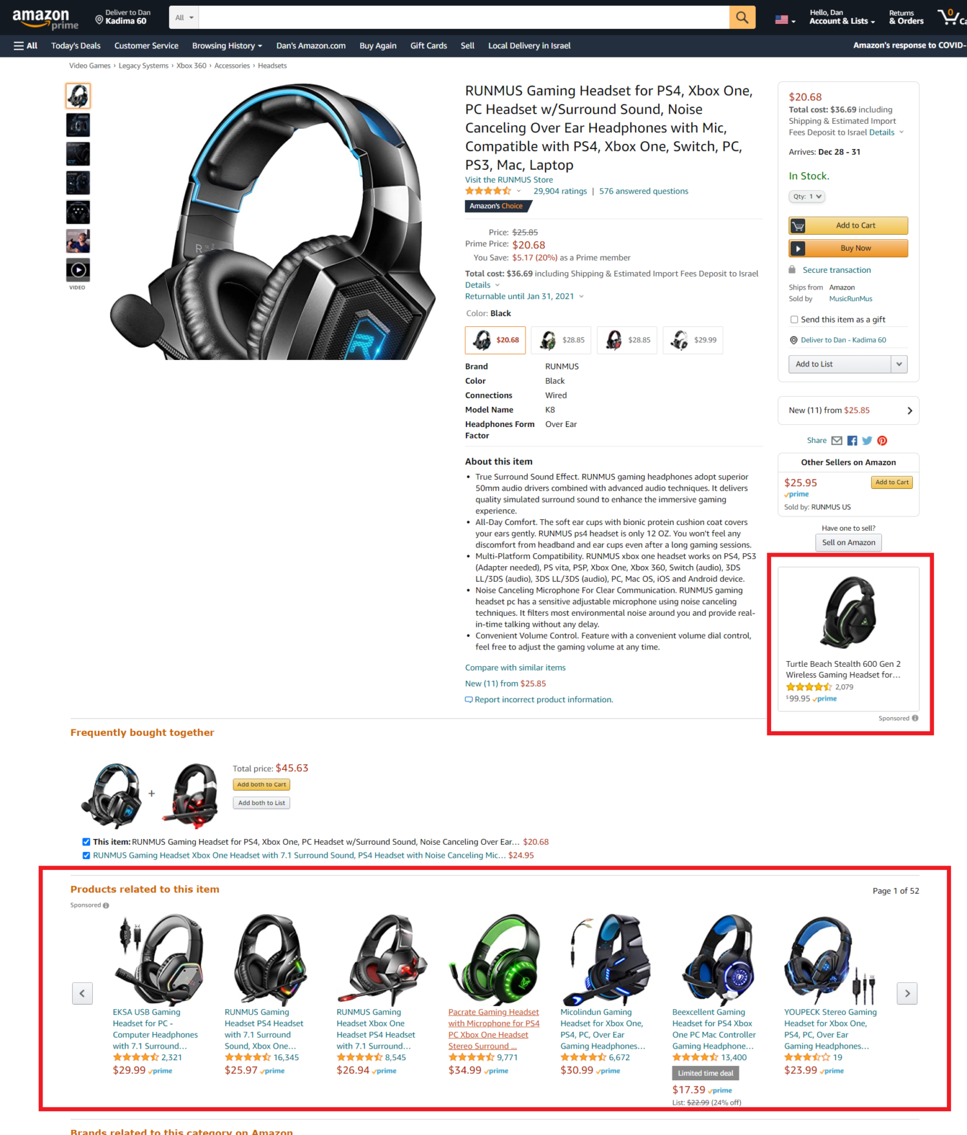Screen dimensions: 967x1135
Task: Expand the Add to List dropdown arrow
Action: [x=899, y=364]
